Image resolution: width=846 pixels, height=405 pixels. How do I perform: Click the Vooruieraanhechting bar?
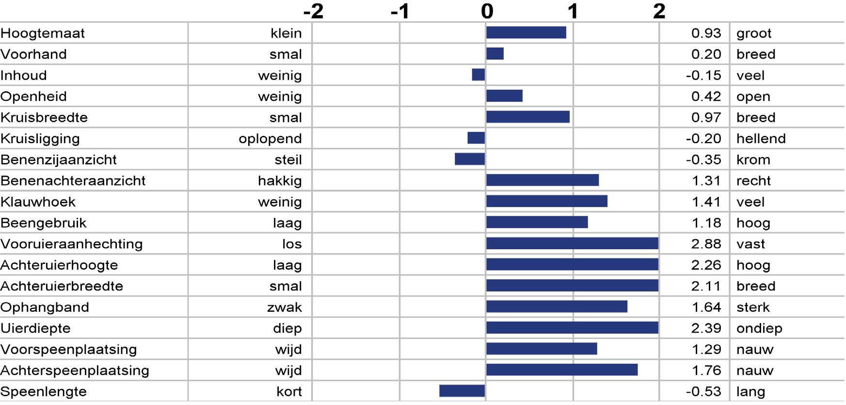tap(572, 243)
